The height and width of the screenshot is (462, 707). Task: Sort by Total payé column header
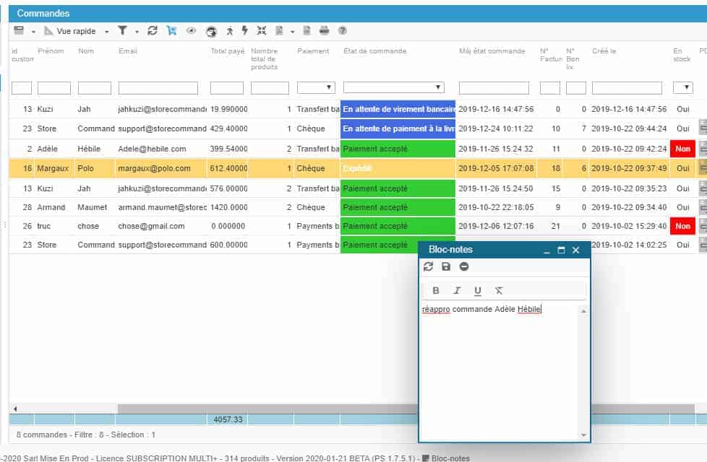click(227, 51)
